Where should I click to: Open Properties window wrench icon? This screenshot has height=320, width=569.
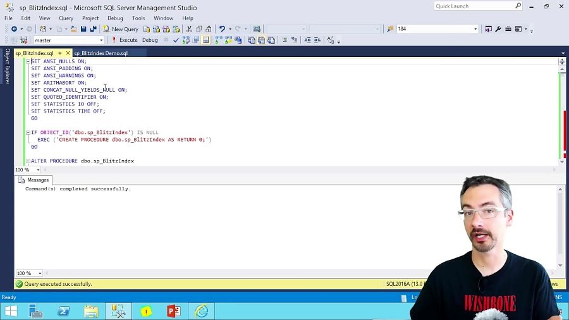(x=498, y=29)
